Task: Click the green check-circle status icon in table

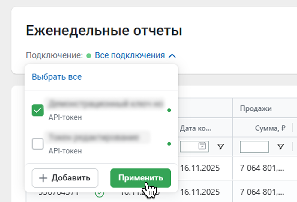Action: coord(100,194)
